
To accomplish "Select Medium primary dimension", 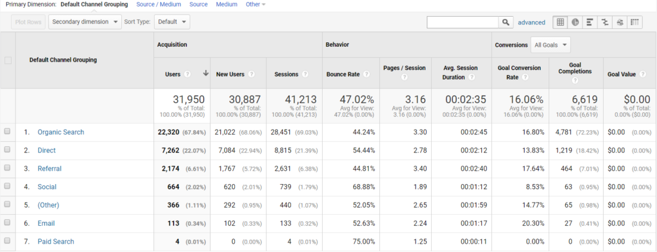I will pos(226,4).
